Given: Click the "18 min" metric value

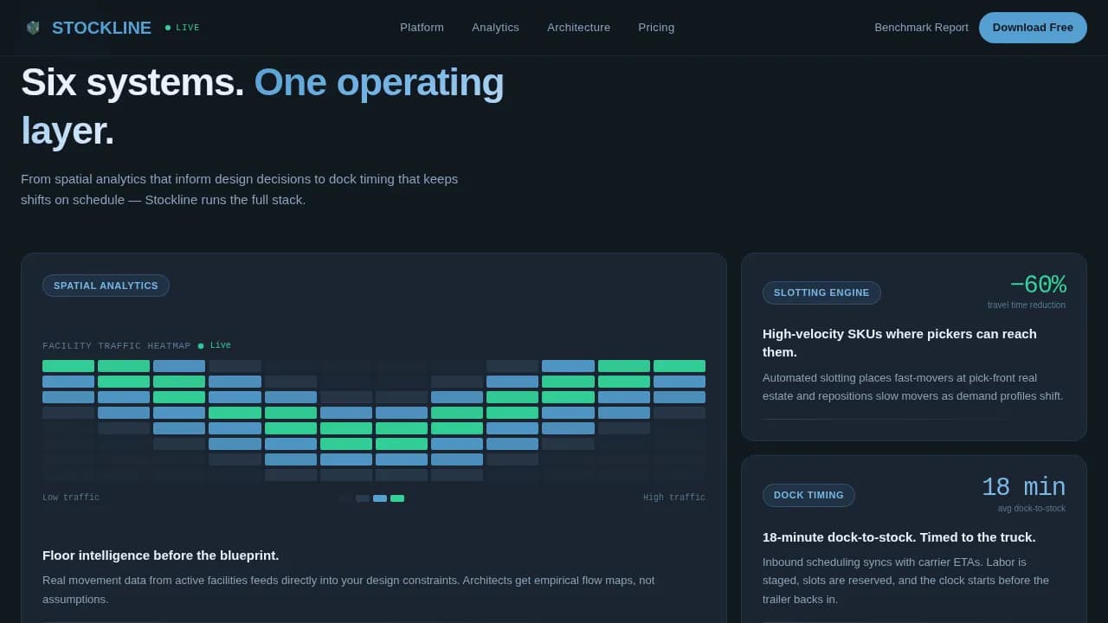Looking at the screenshot, I should pos(1023,487).
